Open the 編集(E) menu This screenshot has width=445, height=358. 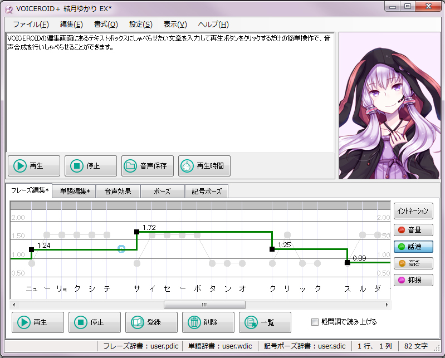pyautogui.click(x=71, y=24)
